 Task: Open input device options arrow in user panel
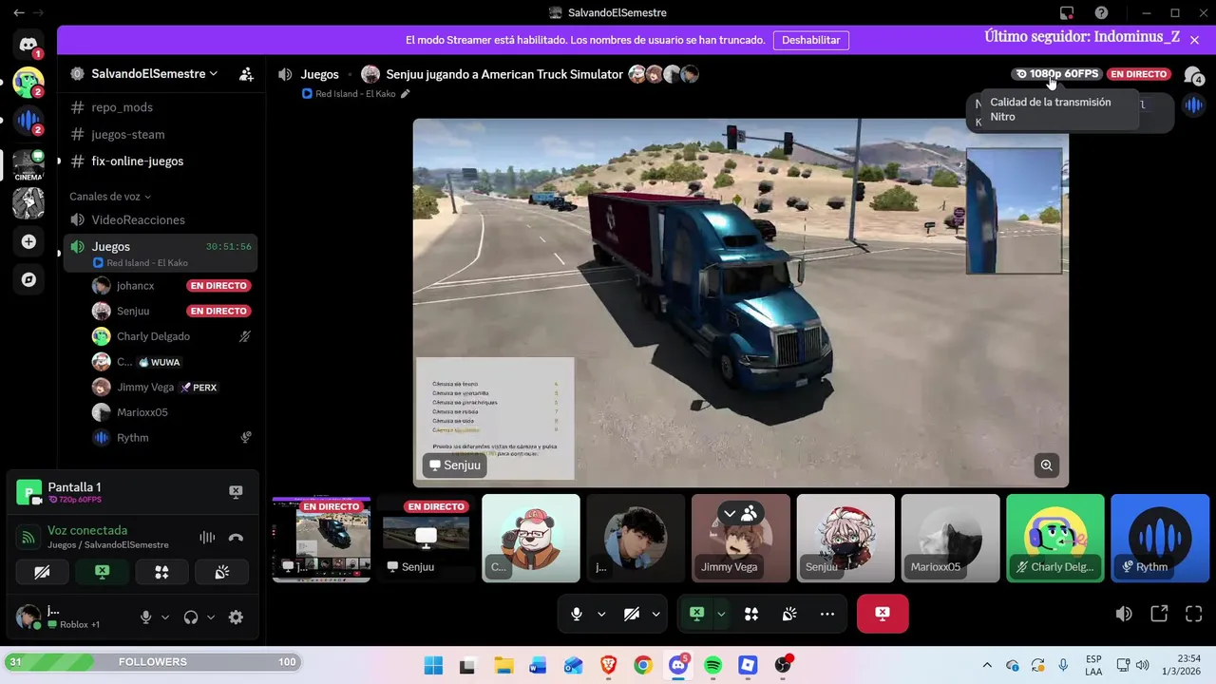click(164, 617)
